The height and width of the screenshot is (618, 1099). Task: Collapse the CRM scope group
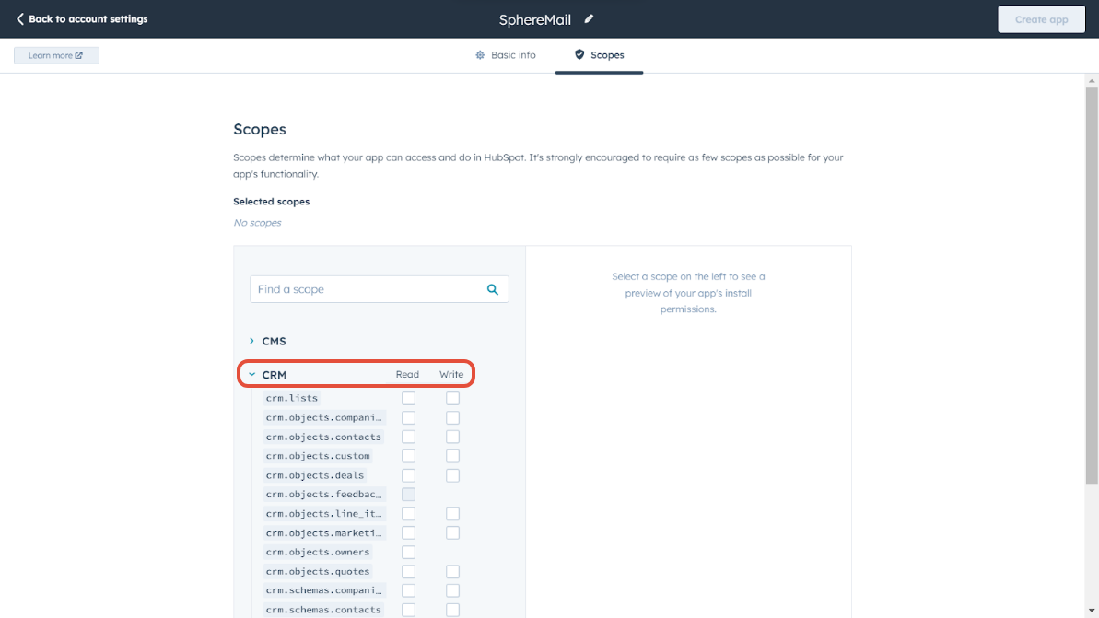[267, 375]
